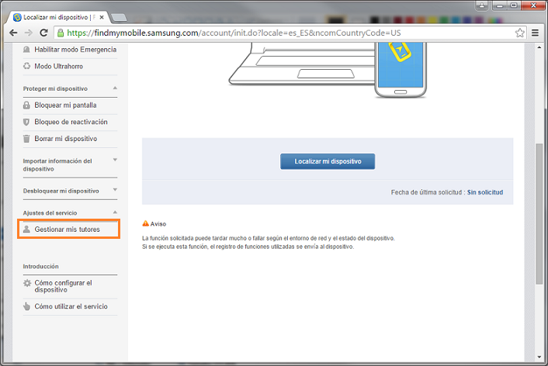Close the Localizar mi dispositivo tab
Image resolution: width=548 pixels, height=366 pixels.
[x=102, y=17]
